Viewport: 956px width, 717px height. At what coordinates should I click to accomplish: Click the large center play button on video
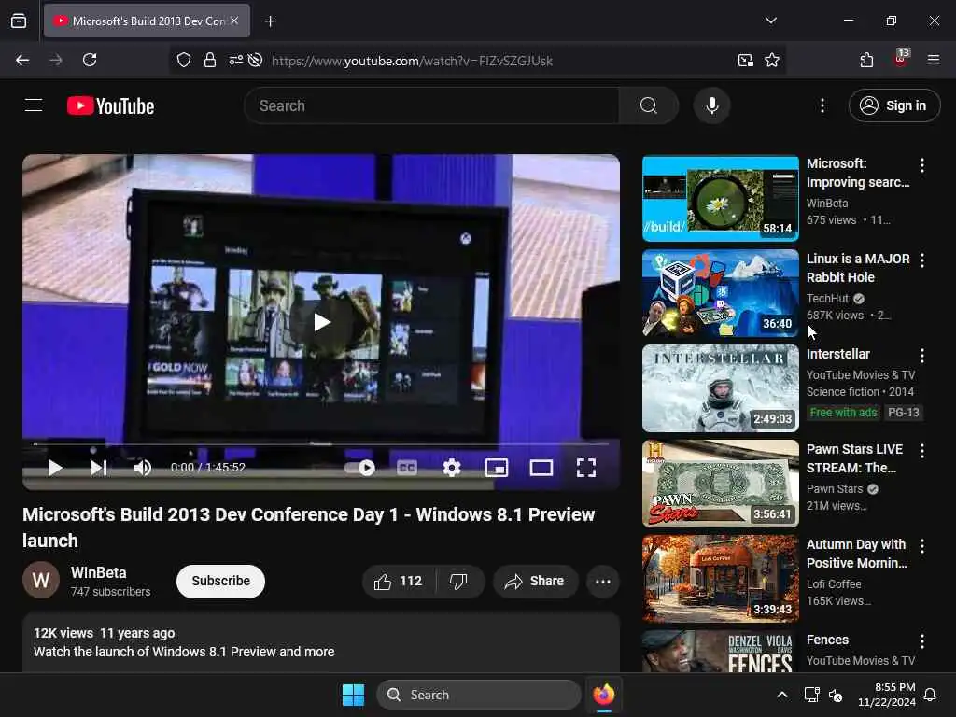coord(321,322)
